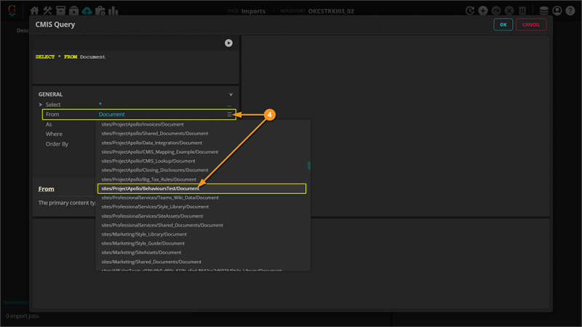The image size is (582, 327).
Task: Collapse the GENERAL section chevron
Action: point(231,94)
